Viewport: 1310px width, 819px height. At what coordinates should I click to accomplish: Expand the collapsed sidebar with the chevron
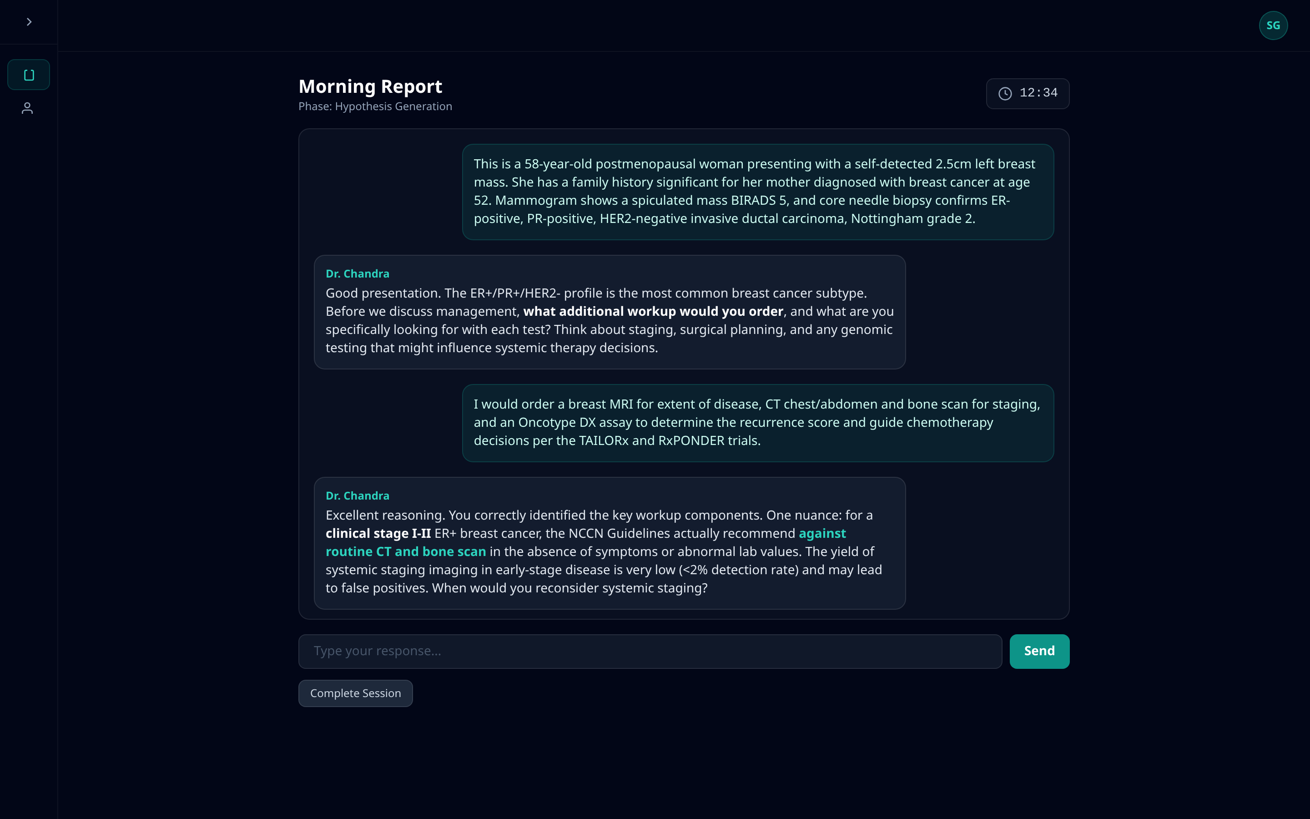(x=29, y=22)
